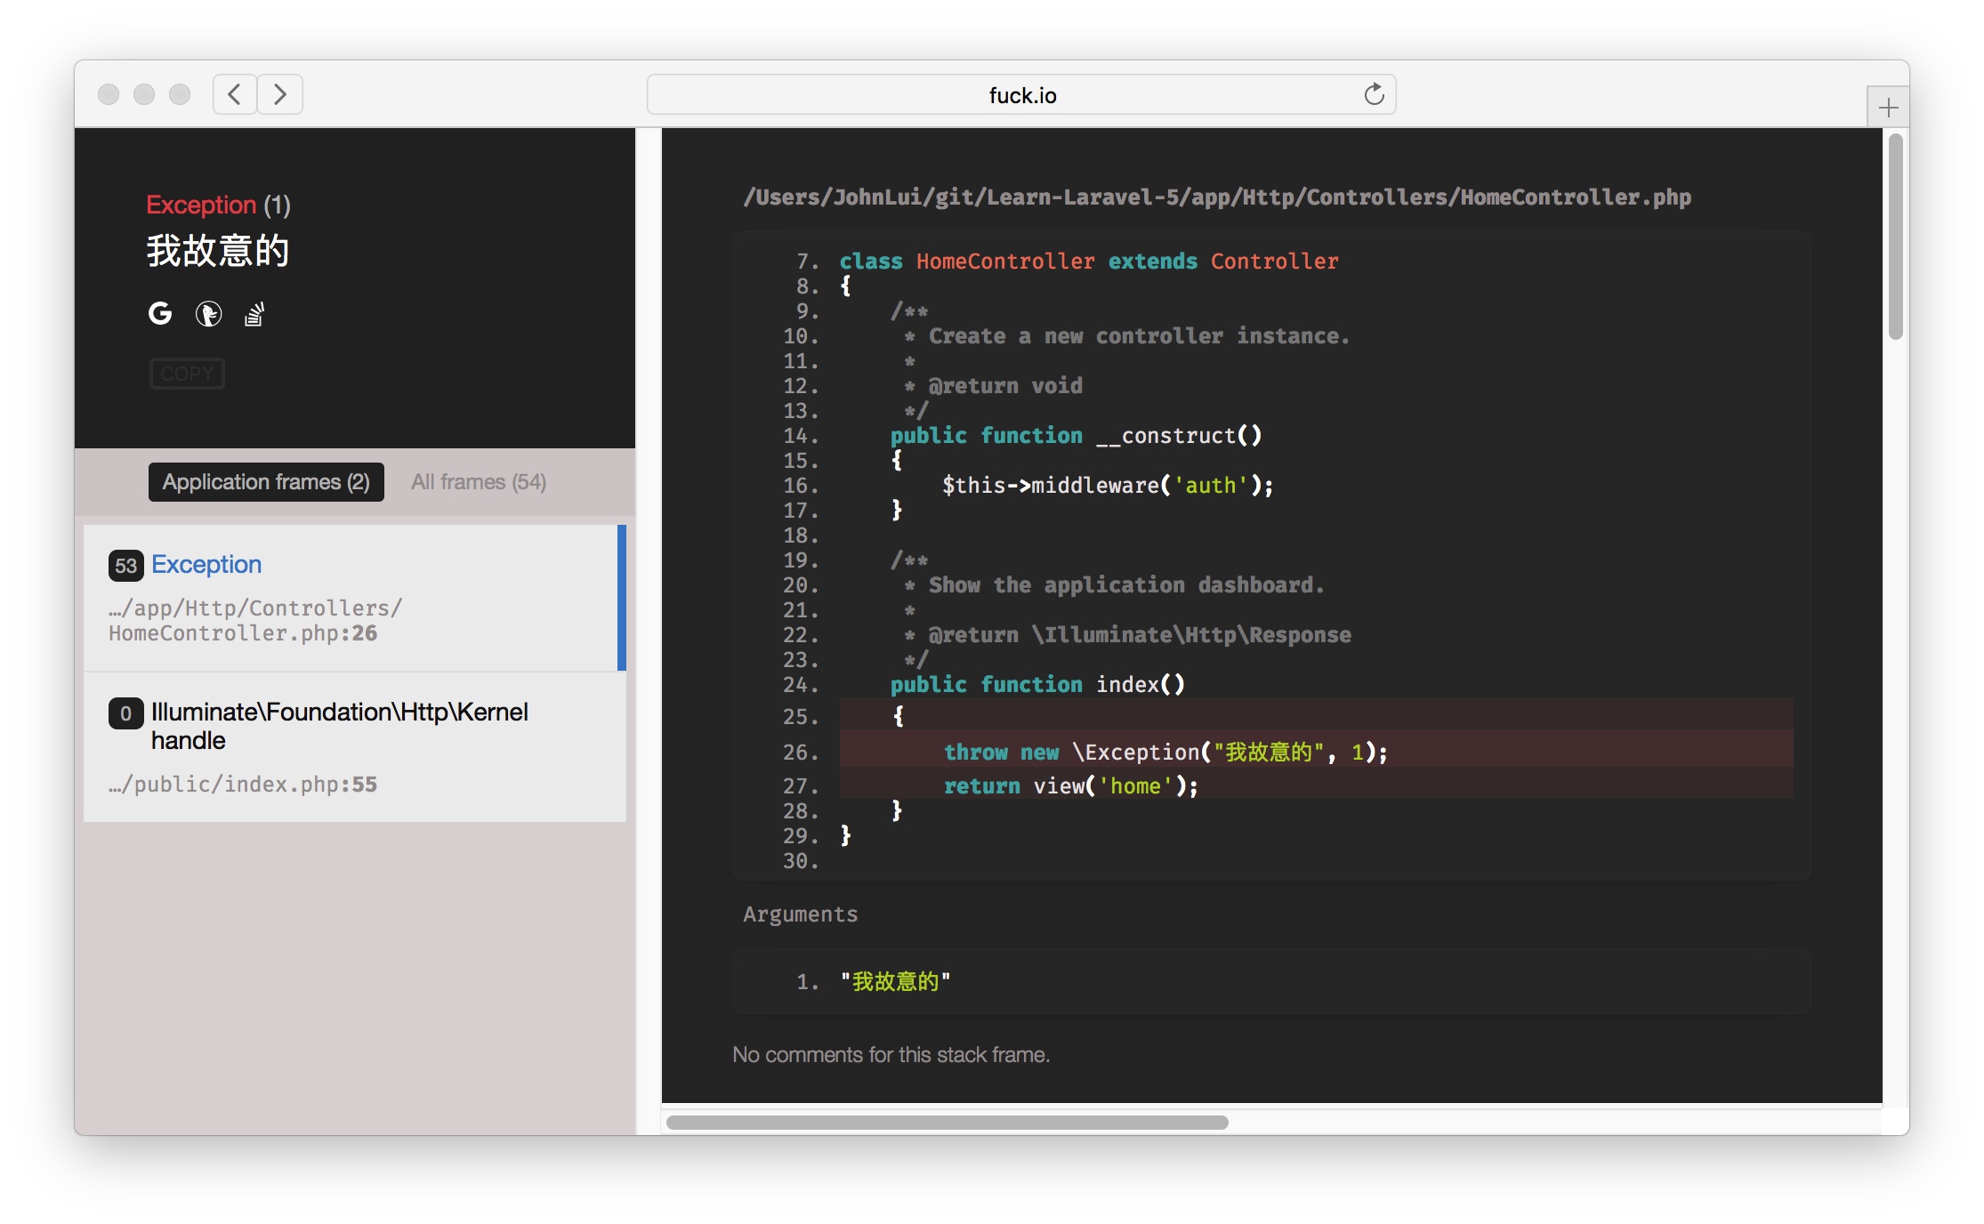
Task: Open a new tab with plus button
Action: tap(1888, 109)
